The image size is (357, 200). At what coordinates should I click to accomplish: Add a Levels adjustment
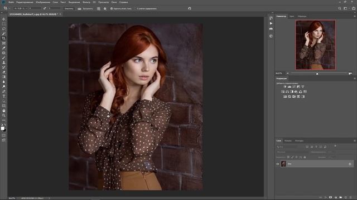tap(290, 87)
